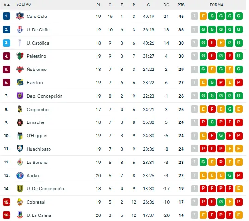Open the Ñublense team link
The width and height of the screenshot is (249, 221).
36,70
